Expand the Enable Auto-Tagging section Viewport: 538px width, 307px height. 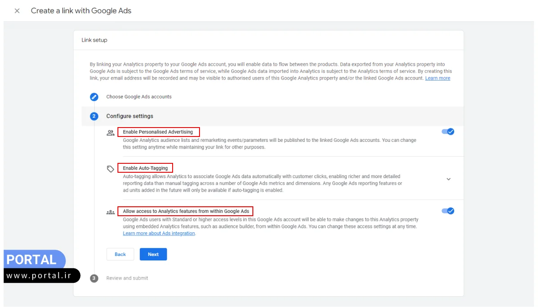coord(448,179)
